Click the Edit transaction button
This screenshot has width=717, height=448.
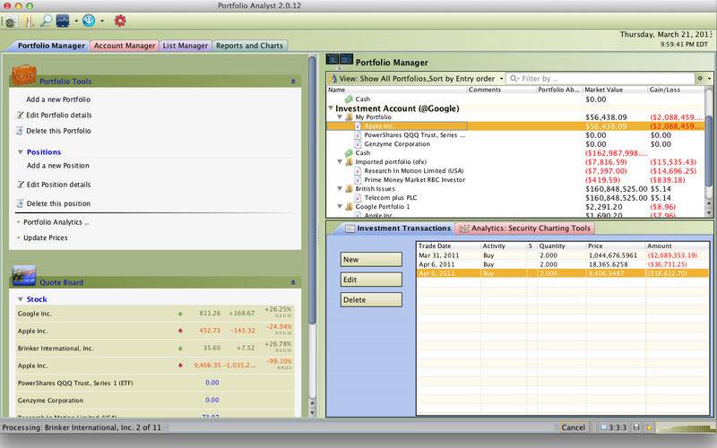[x=371, y=280]
